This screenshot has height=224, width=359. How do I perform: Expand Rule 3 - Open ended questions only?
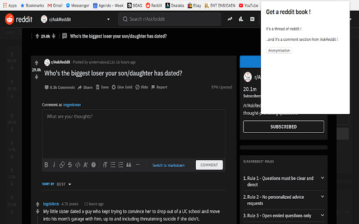(x=283, y=216)
